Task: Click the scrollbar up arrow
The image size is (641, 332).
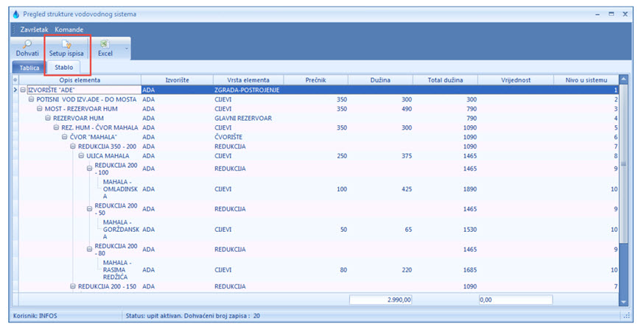Action: [623, 80]
